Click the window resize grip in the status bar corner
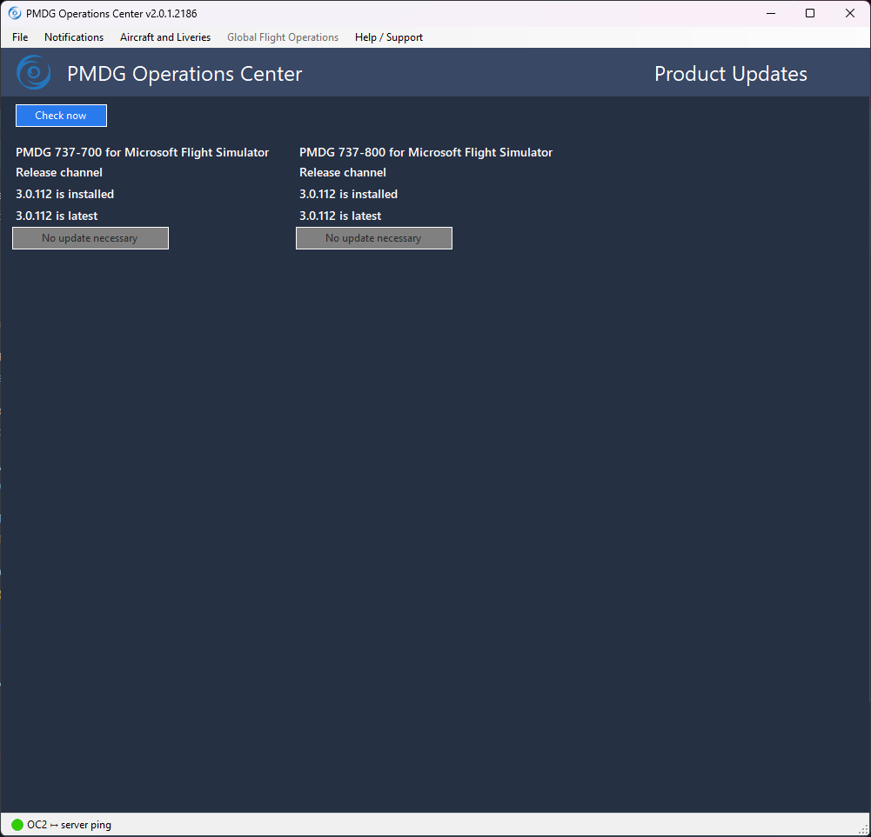Viewport: 871px width, 837px height. pyautogui.click(x=864, y=830)
